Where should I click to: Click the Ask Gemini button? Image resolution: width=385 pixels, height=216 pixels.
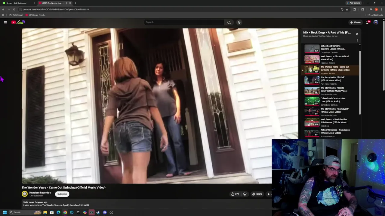coord(353,3)
